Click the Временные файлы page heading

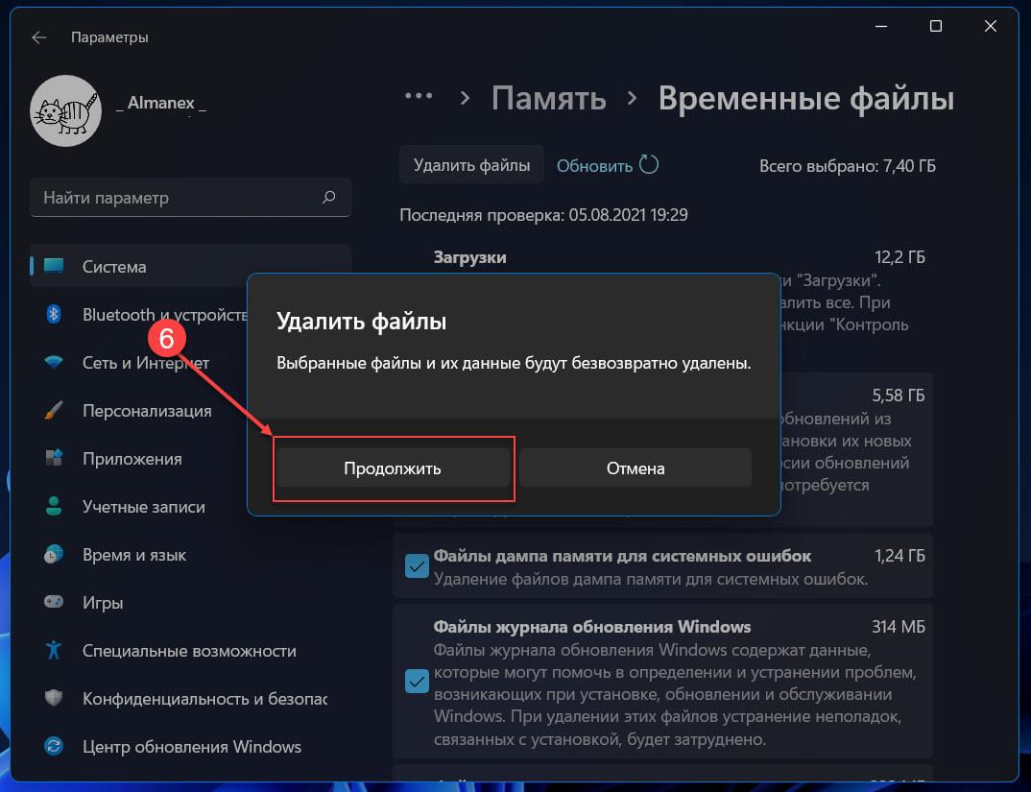806,99
